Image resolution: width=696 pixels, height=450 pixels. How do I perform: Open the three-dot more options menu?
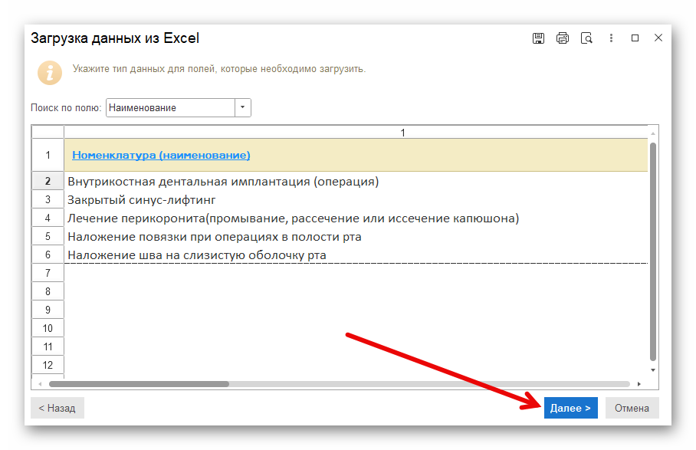(x=611, y=38)
